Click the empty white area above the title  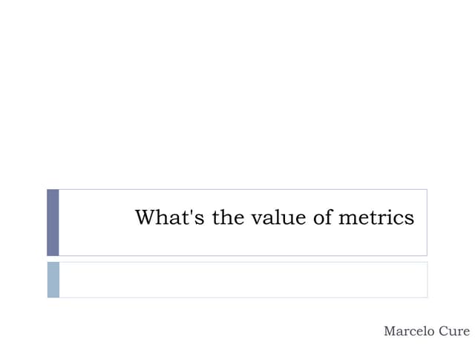tap(237, 96)
